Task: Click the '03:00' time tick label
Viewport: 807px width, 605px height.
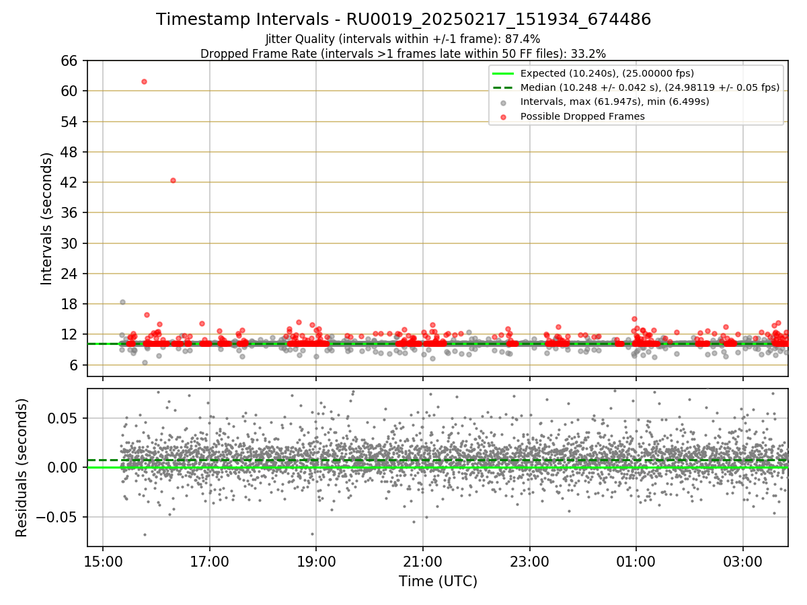Action: [x=743, y=561]
